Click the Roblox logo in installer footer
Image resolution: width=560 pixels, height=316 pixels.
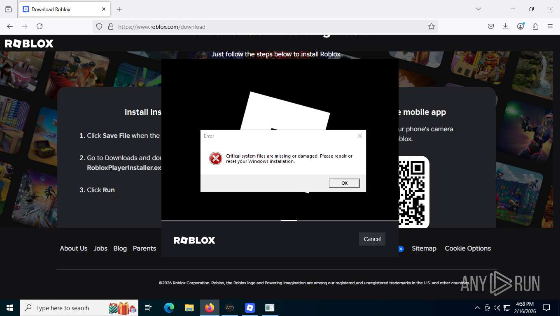click(194, 240)
